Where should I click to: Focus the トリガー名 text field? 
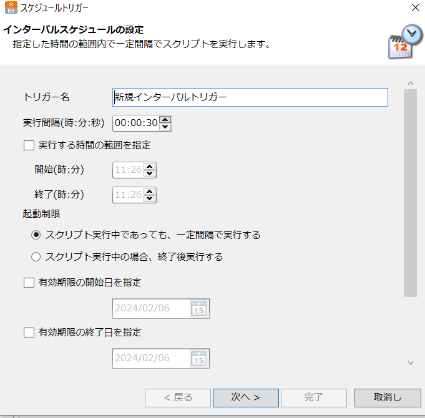(250, 97)
